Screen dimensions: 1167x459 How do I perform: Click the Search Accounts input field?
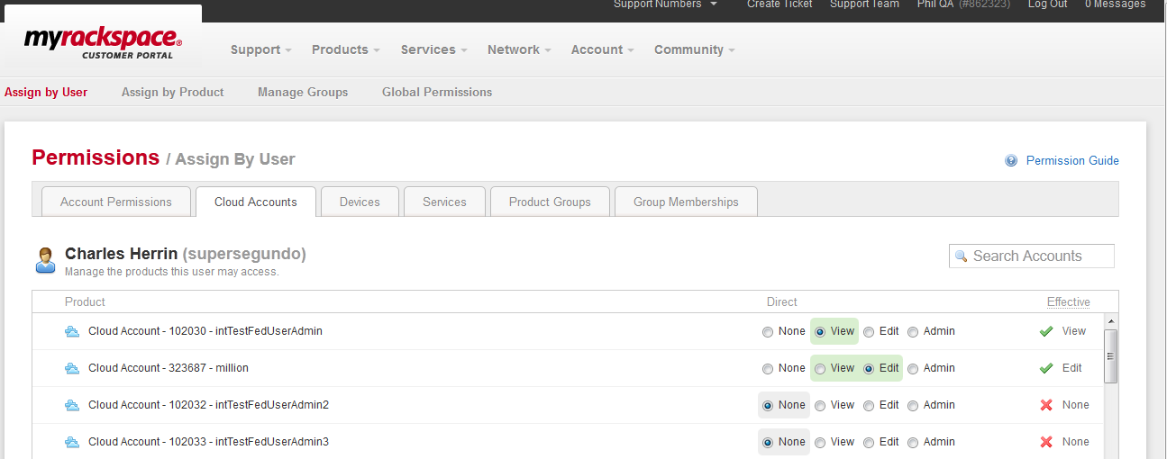pyautogui.click(x=1032, y=256)
